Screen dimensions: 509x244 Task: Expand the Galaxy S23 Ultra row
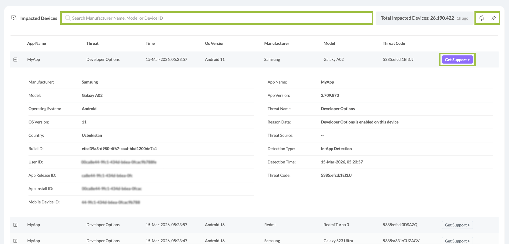click(15, 241)
